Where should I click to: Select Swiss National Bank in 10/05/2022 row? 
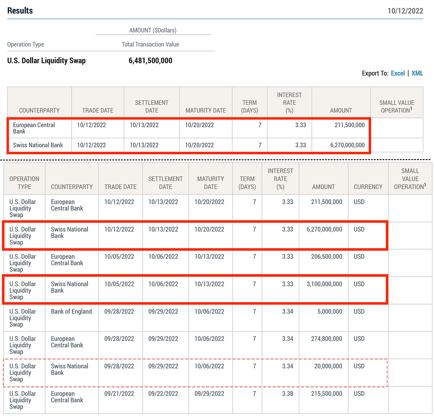coord(69,287)
